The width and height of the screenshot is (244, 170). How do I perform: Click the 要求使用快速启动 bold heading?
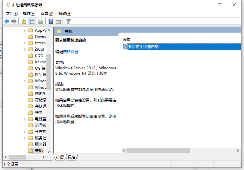[71, 40]
